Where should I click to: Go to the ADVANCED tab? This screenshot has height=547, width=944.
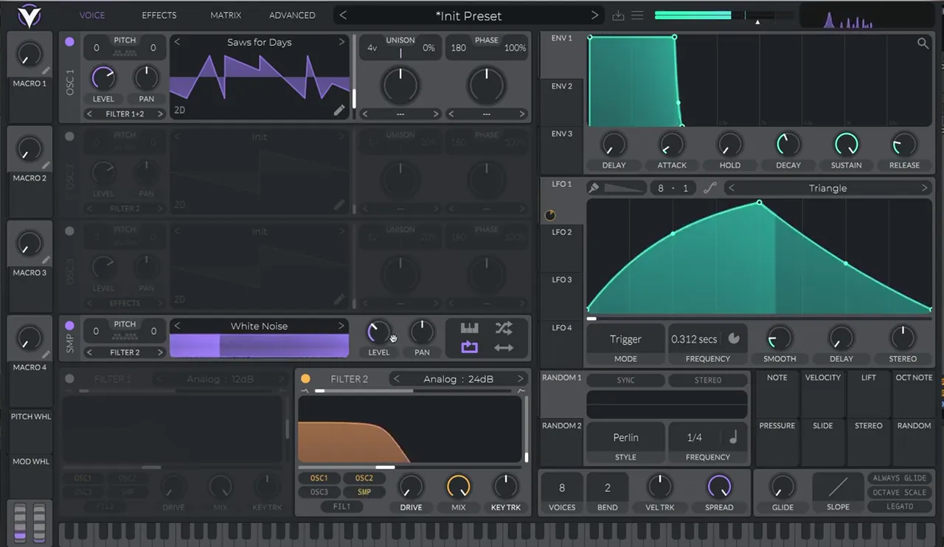coord(292,15)
